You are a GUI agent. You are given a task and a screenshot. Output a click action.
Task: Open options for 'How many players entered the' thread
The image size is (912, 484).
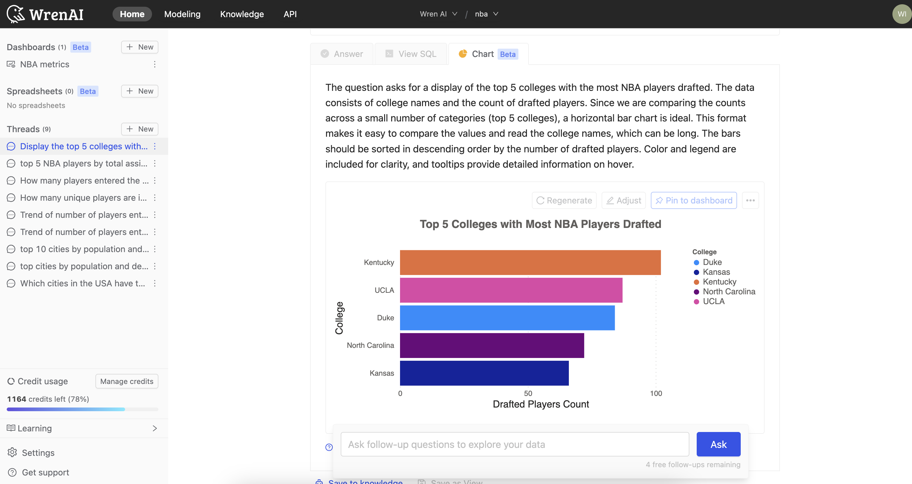tap(155, 181)
